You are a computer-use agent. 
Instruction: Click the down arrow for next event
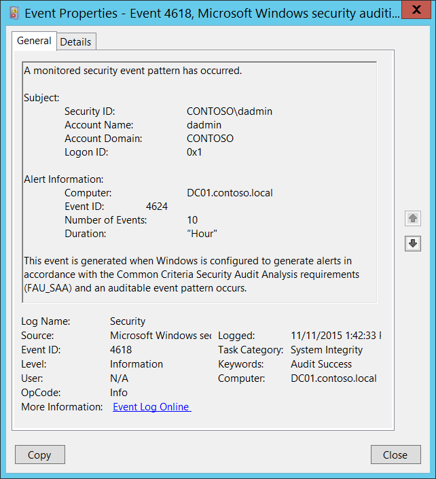[413, 243]
